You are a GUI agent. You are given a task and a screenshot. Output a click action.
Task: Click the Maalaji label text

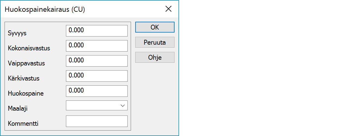[18, 109]
